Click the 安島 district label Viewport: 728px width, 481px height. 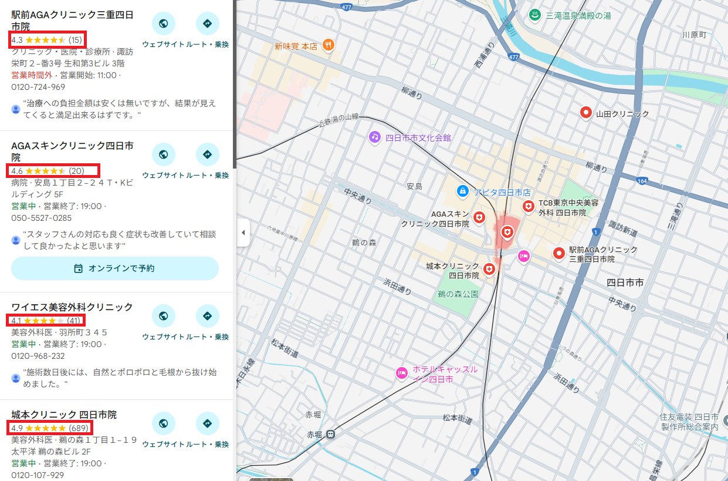coord(414,186)
